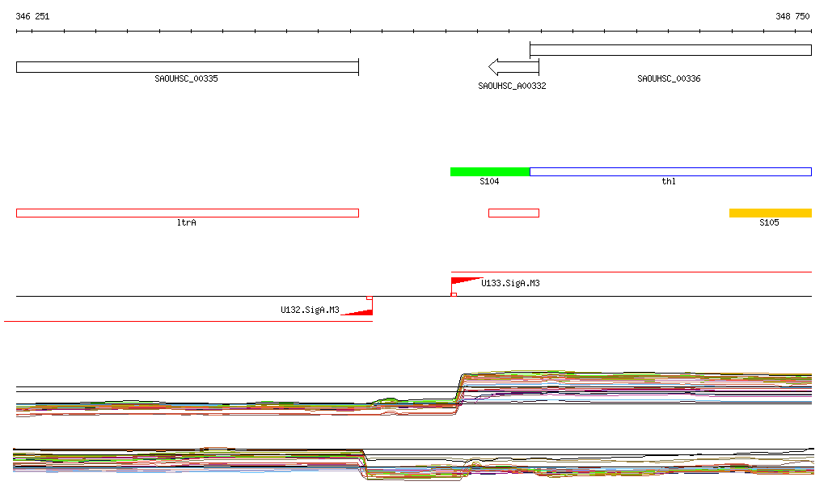This screenshot has width=828, height=494.
Task: Click the S105 label
Action: 770,222
